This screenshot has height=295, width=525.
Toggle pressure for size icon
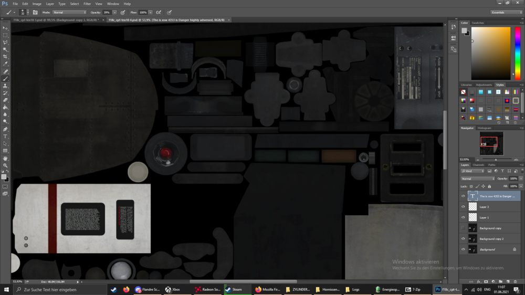[x=170, y=13]
